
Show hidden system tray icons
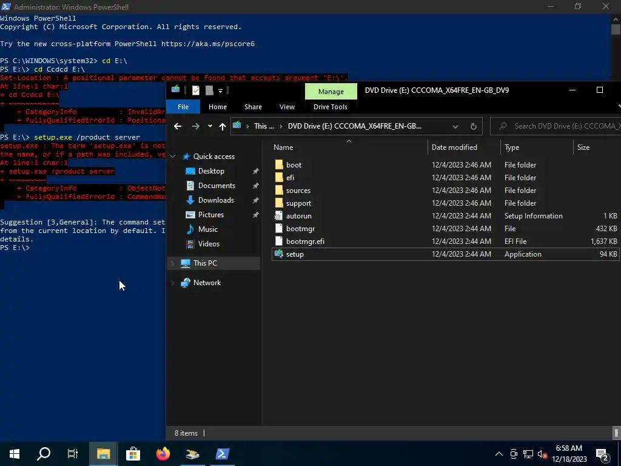499,454
